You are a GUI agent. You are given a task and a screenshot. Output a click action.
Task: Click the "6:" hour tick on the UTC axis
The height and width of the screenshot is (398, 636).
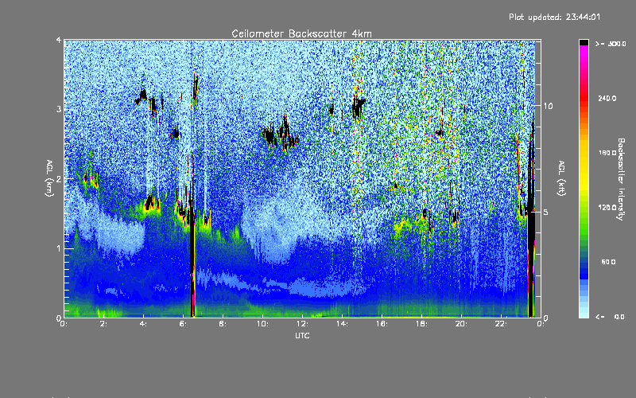184,324
